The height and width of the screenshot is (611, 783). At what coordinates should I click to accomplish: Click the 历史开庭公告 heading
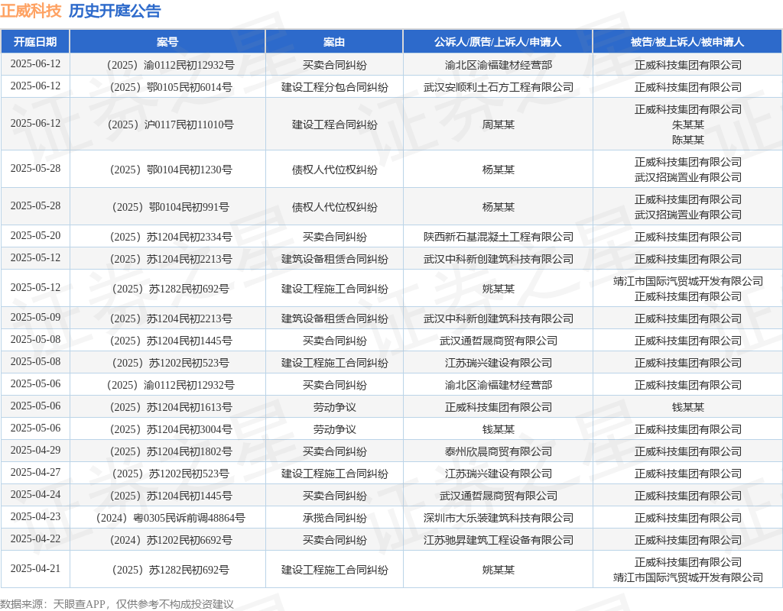(x=115, y=11)
